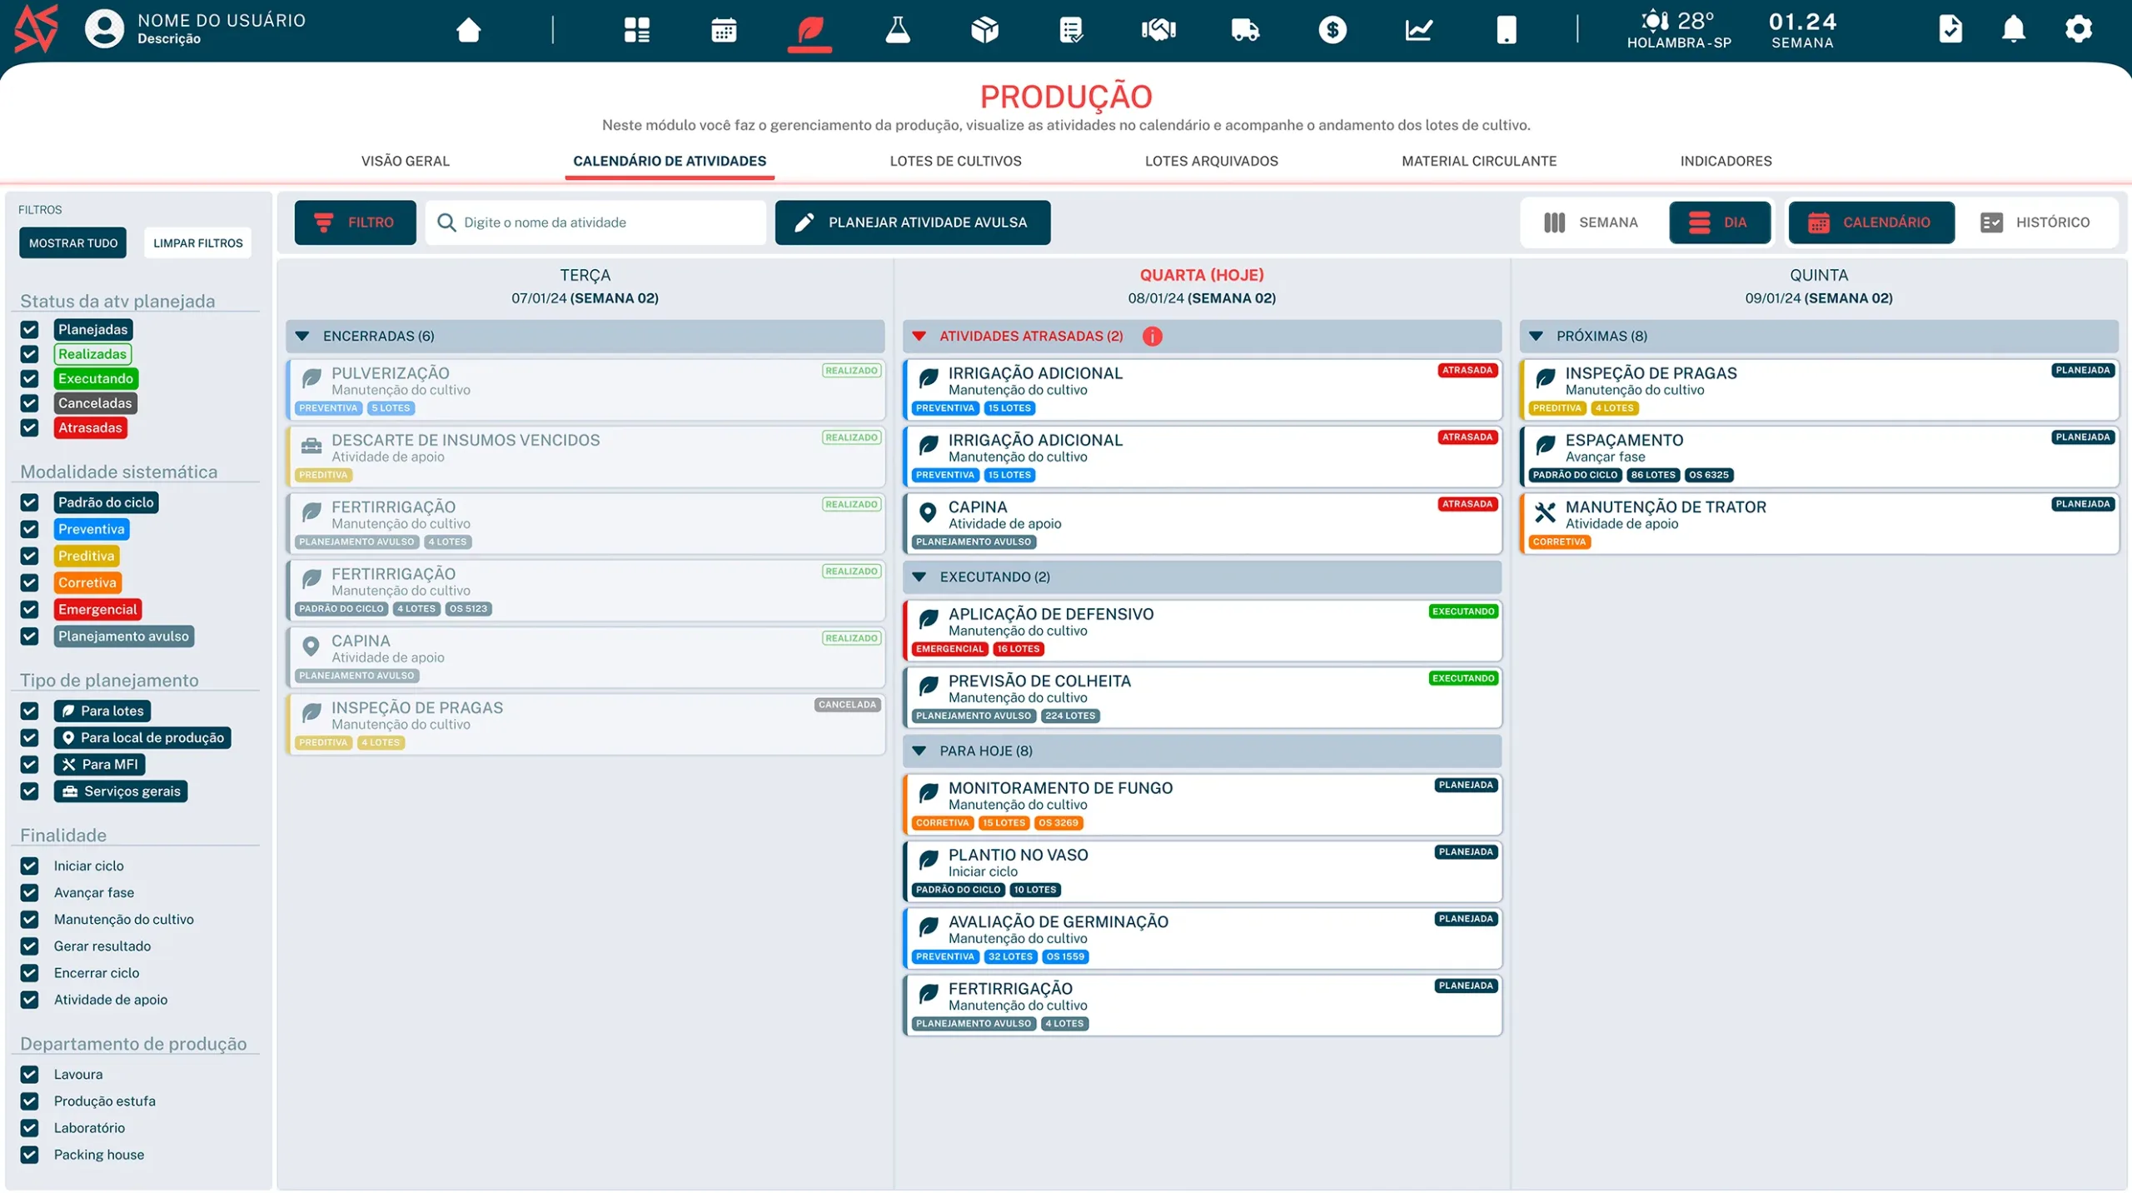Switch to Lotes de Cultivos tab
The width and height of the screenshot is (2132, 1193).
[955, 161]
